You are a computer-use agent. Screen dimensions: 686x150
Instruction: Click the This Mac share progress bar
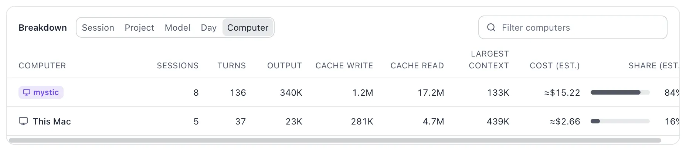tap(620, 121)
